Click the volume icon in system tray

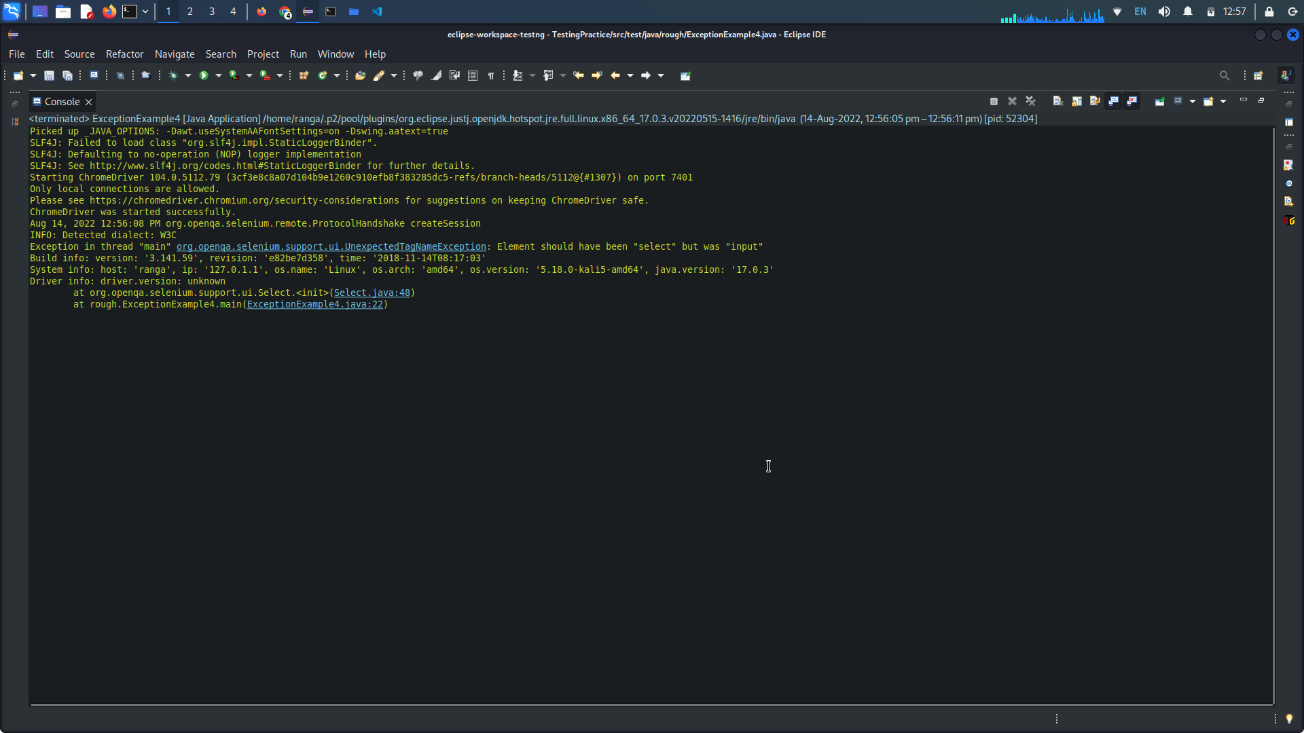(x=1164, y=12)
